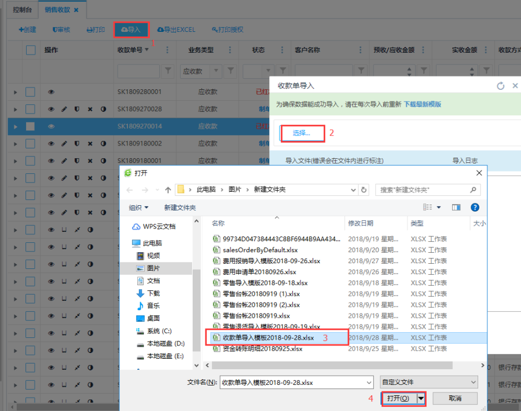Screen dimensions: 521x411
Task: Click the refresh icon in 收款单导入 dialog
Action: 501,86
